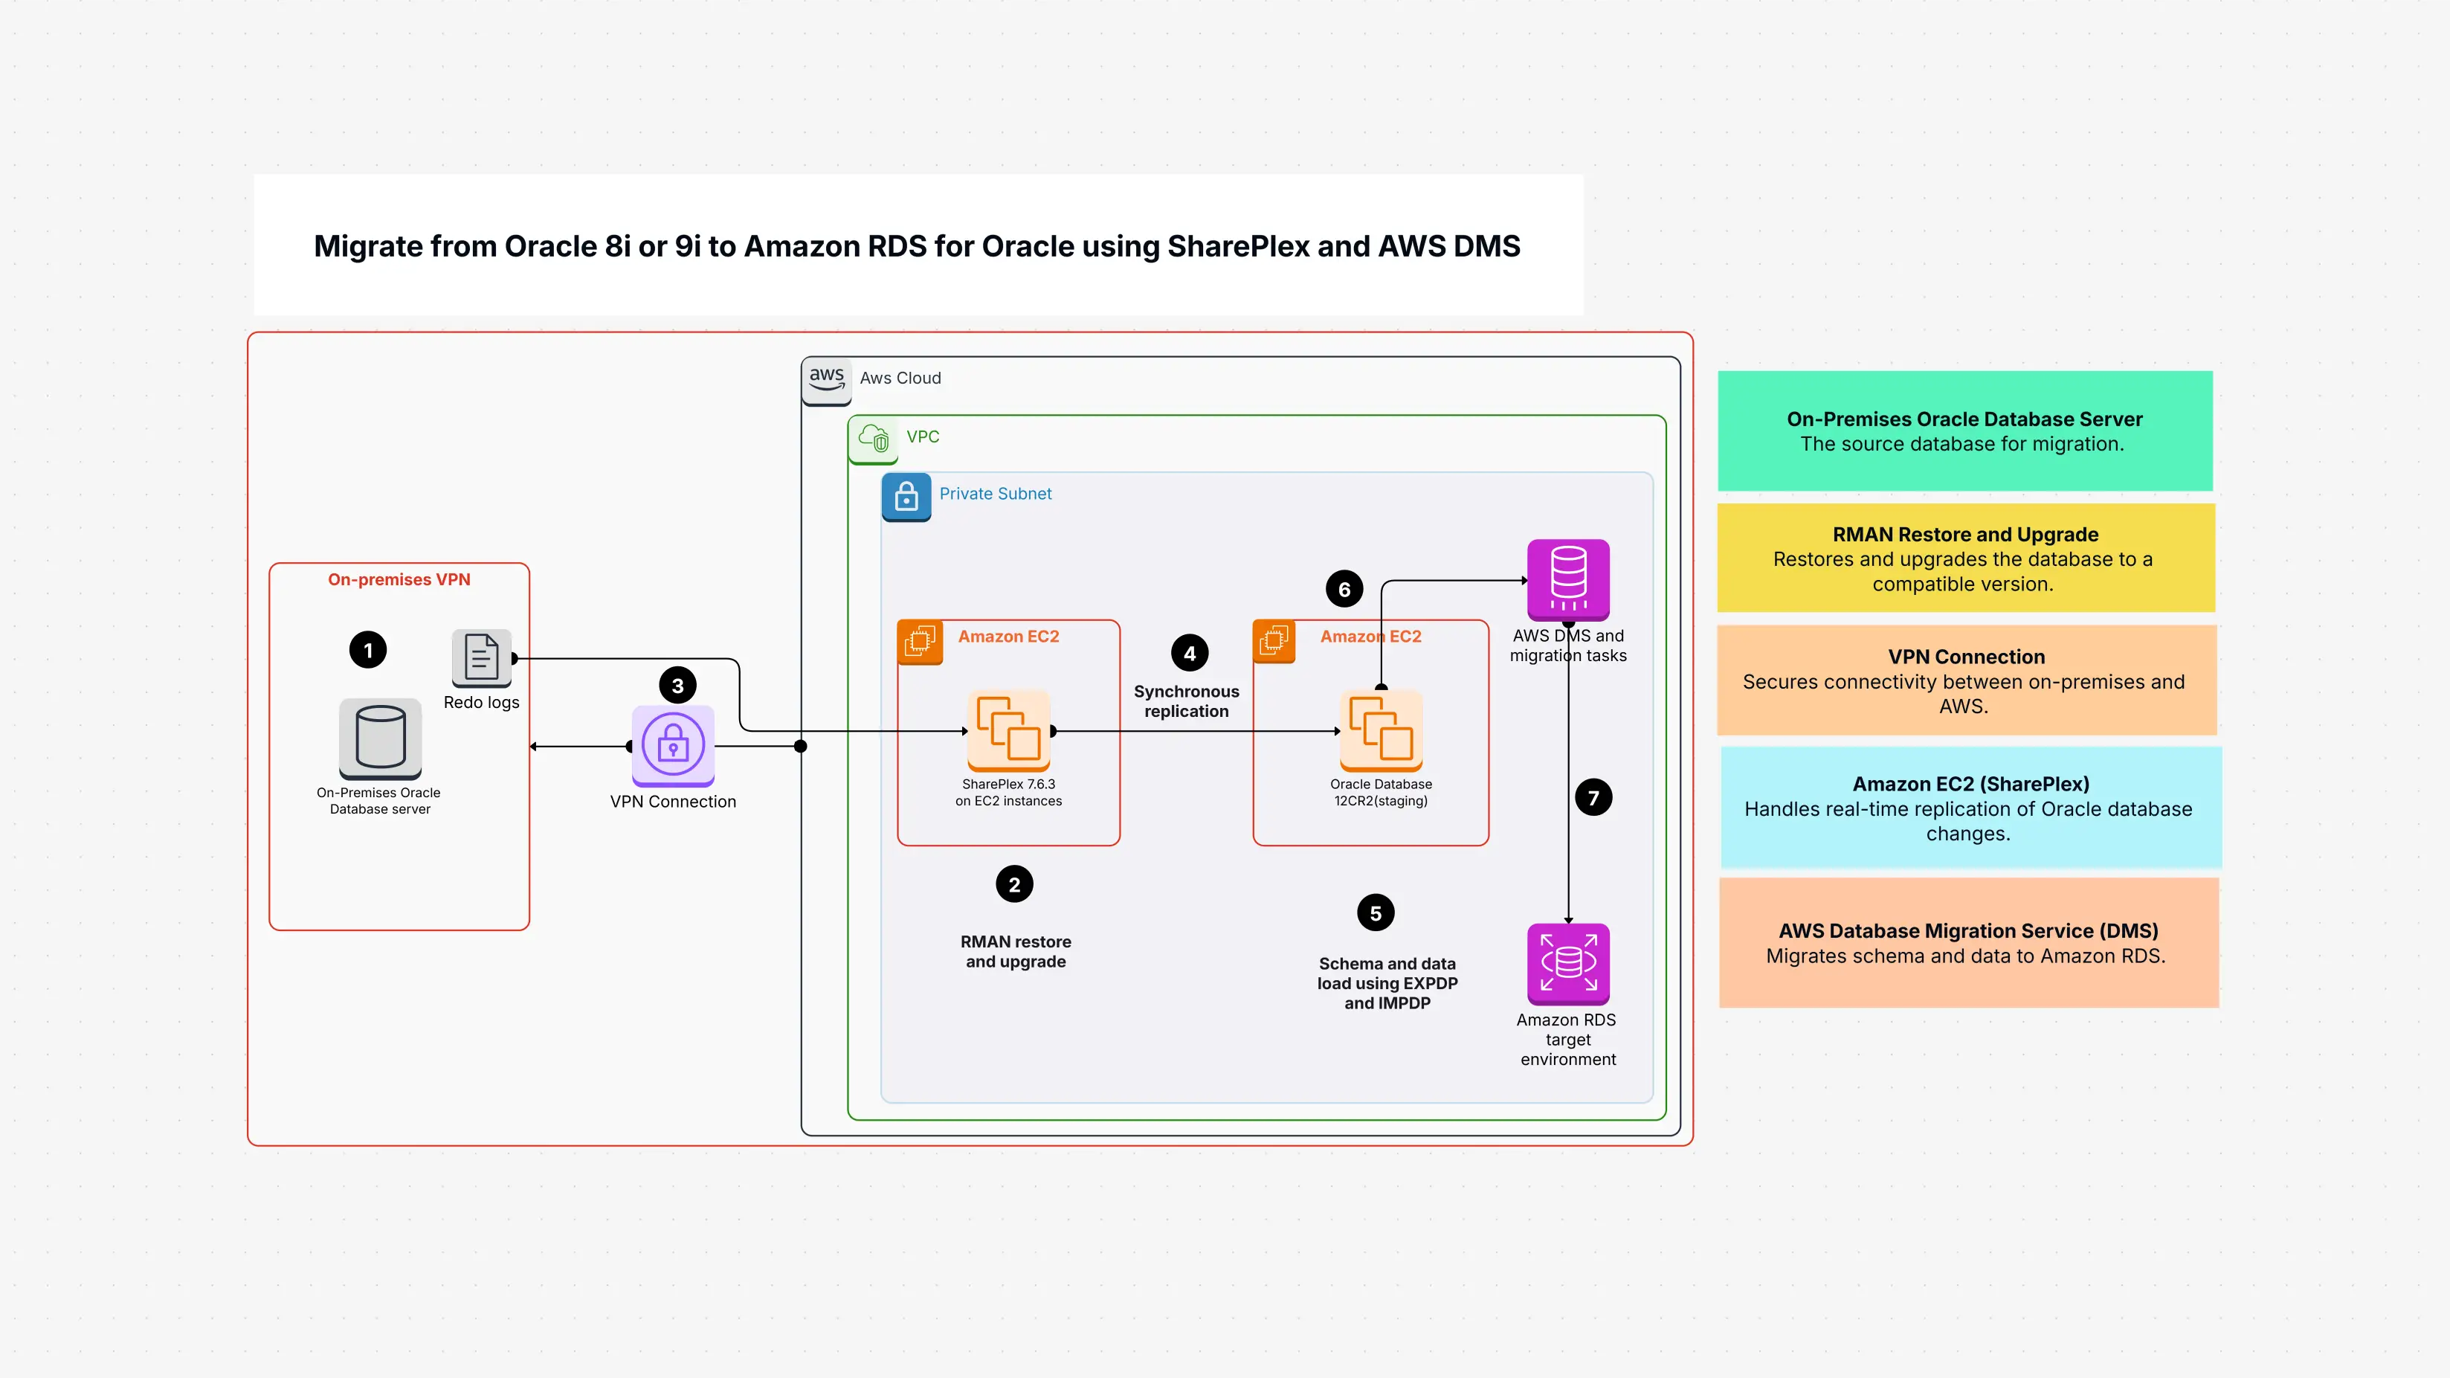Select the yellow RMAN Restore and Upgrade legend card
2450x1378 pixels.
[x=1965, y=558]
